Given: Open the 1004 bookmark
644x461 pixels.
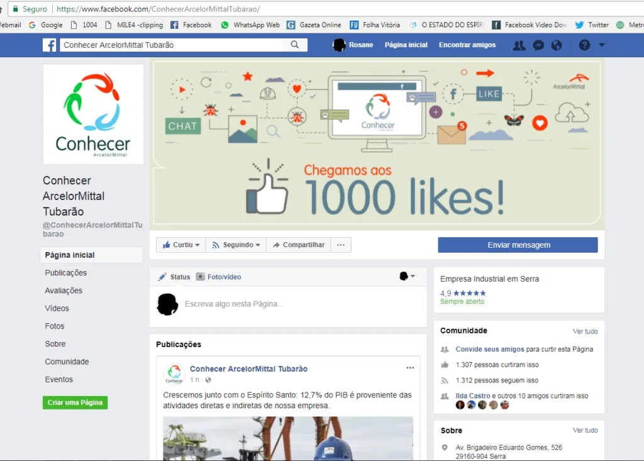Looking at the screenshot, I should pyautogui.click(x=84, y=25).
